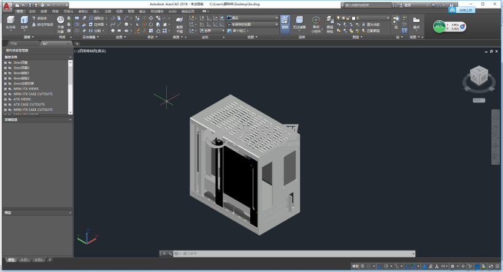Open the unsaved view (未保存的视图) dropdown
The width and height of the screenshot is (503, 272).
click(253, 25)
